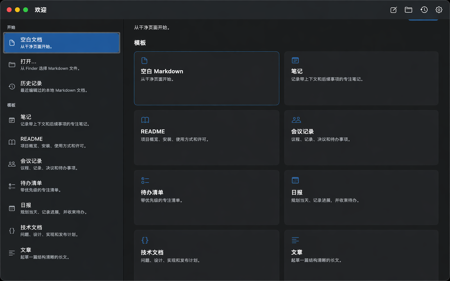Click the text lines icon on 文章 card

click(295, 240)
